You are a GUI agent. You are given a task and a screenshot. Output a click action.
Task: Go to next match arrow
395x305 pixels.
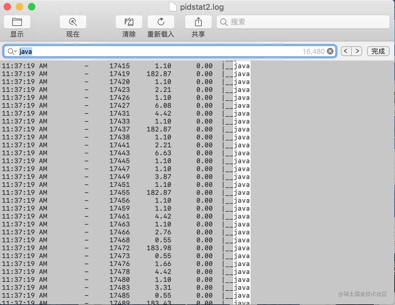[357, 51]
